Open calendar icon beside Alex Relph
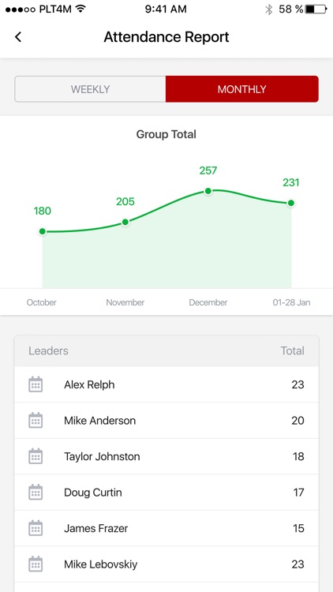 [36, 384]
